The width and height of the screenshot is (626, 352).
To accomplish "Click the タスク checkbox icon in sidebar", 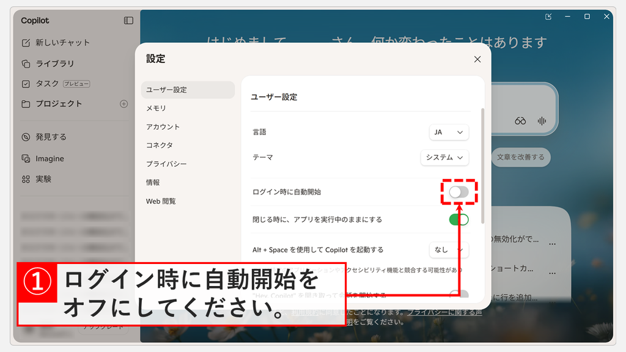I will click(26, 84).
